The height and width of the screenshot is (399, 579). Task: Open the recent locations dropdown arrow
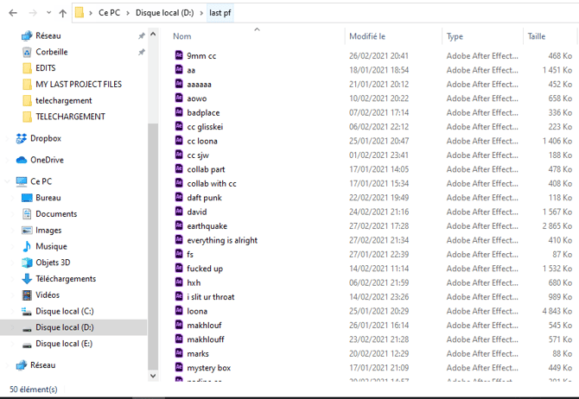48,13
